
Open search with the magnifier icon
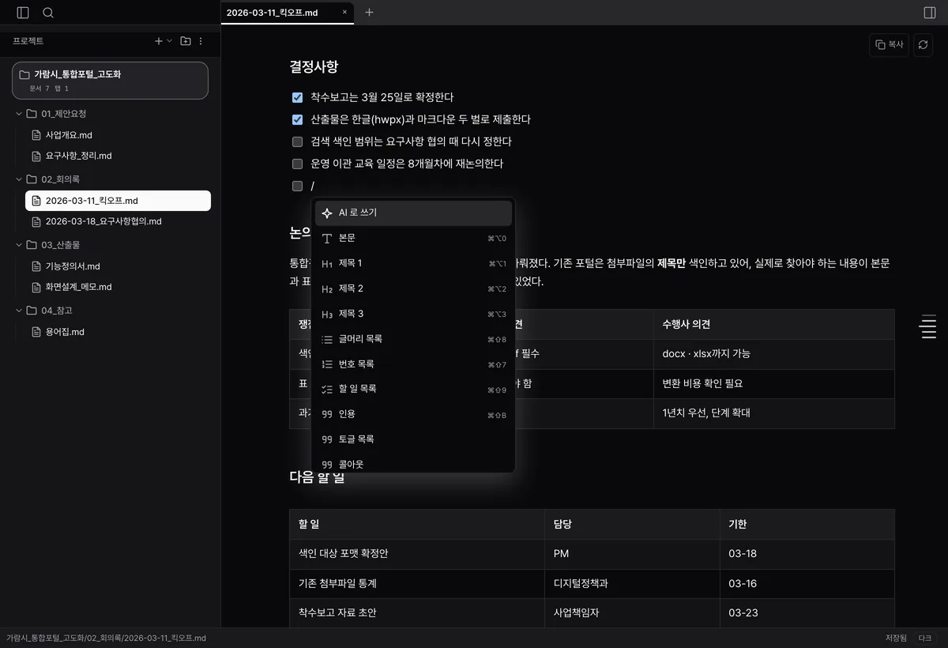pyautogui.click(x=48, y=13)
